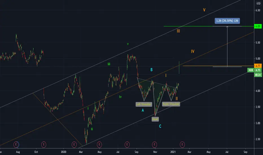Click the earnings E marker right of 2021

point(182,145)
